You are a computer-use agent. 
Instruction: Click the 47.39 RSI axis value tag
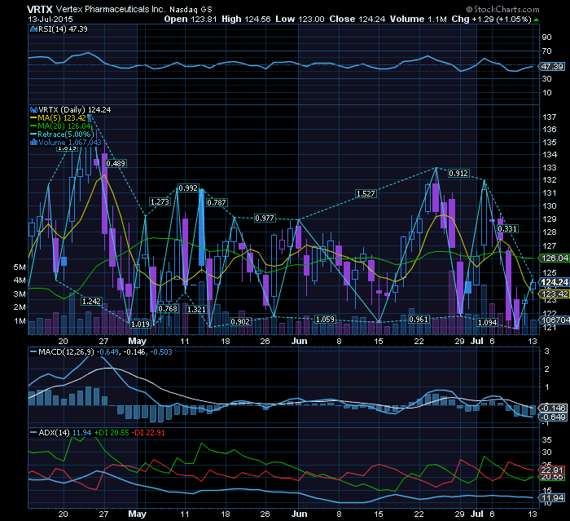[552, 66]
